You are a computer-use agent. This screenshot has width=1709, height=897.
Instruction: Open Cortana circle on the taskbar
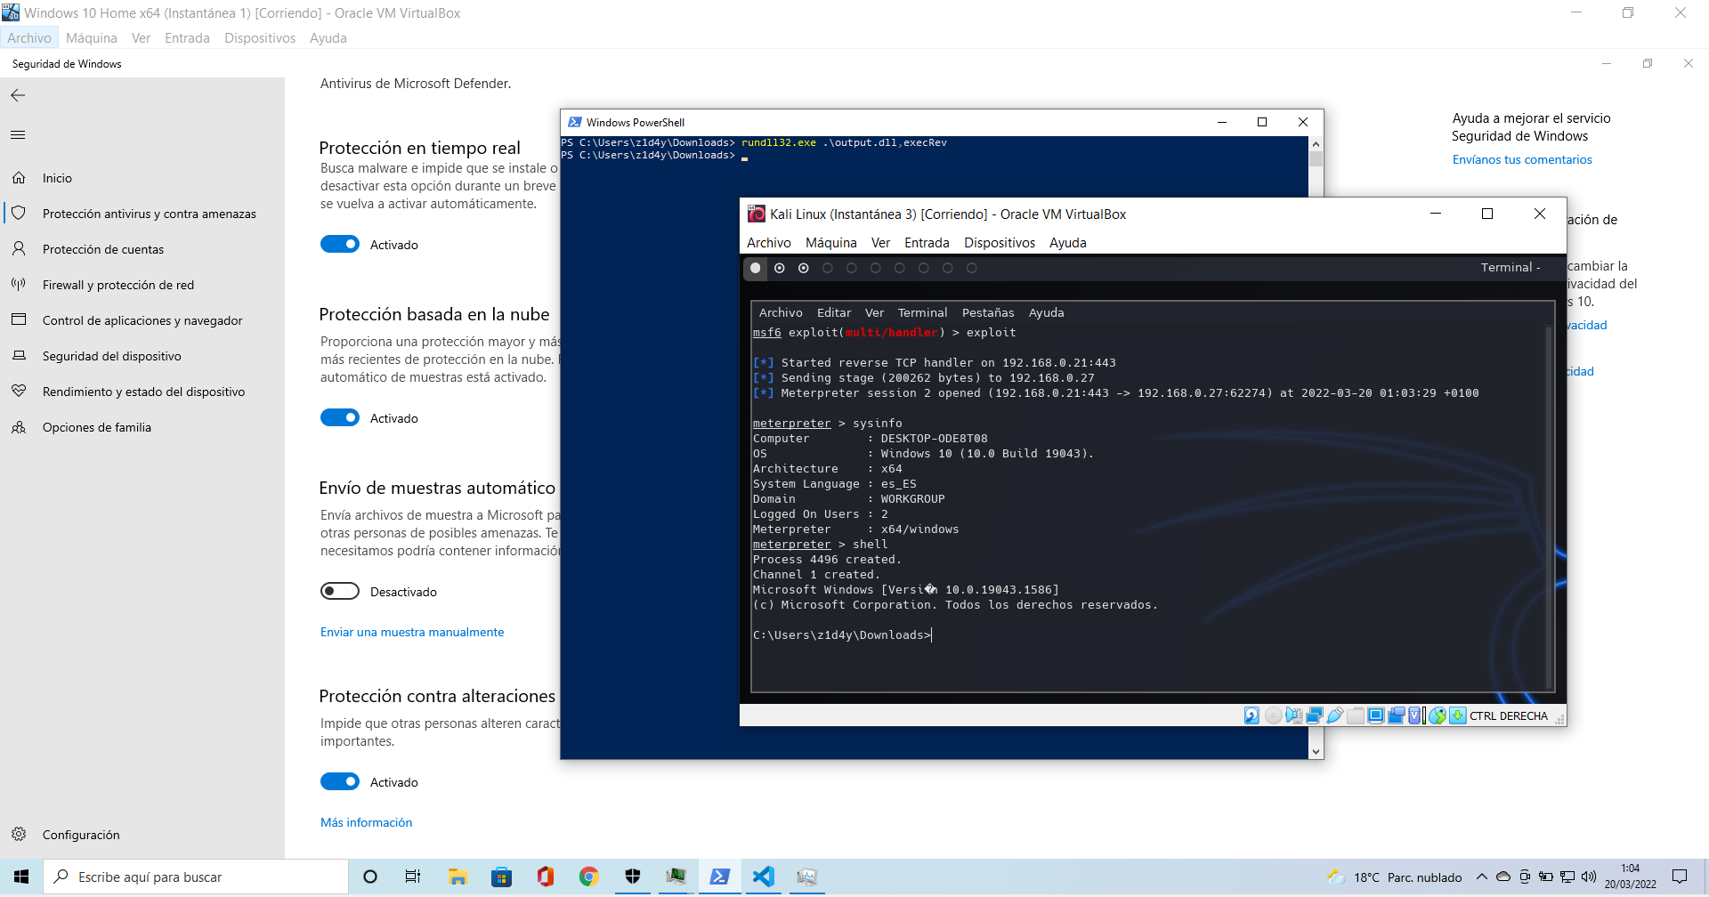point(370,877)
